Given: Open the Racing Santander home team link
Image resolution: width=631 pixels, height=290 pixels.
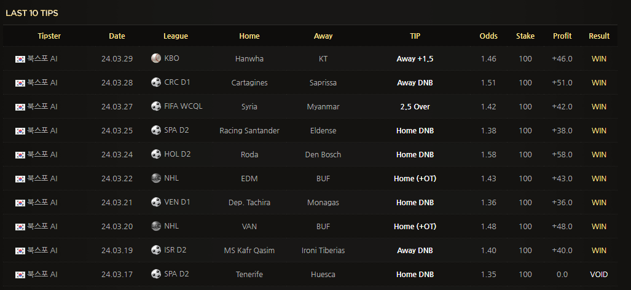Looking at the screenshot, I should [x=249, y=130].
